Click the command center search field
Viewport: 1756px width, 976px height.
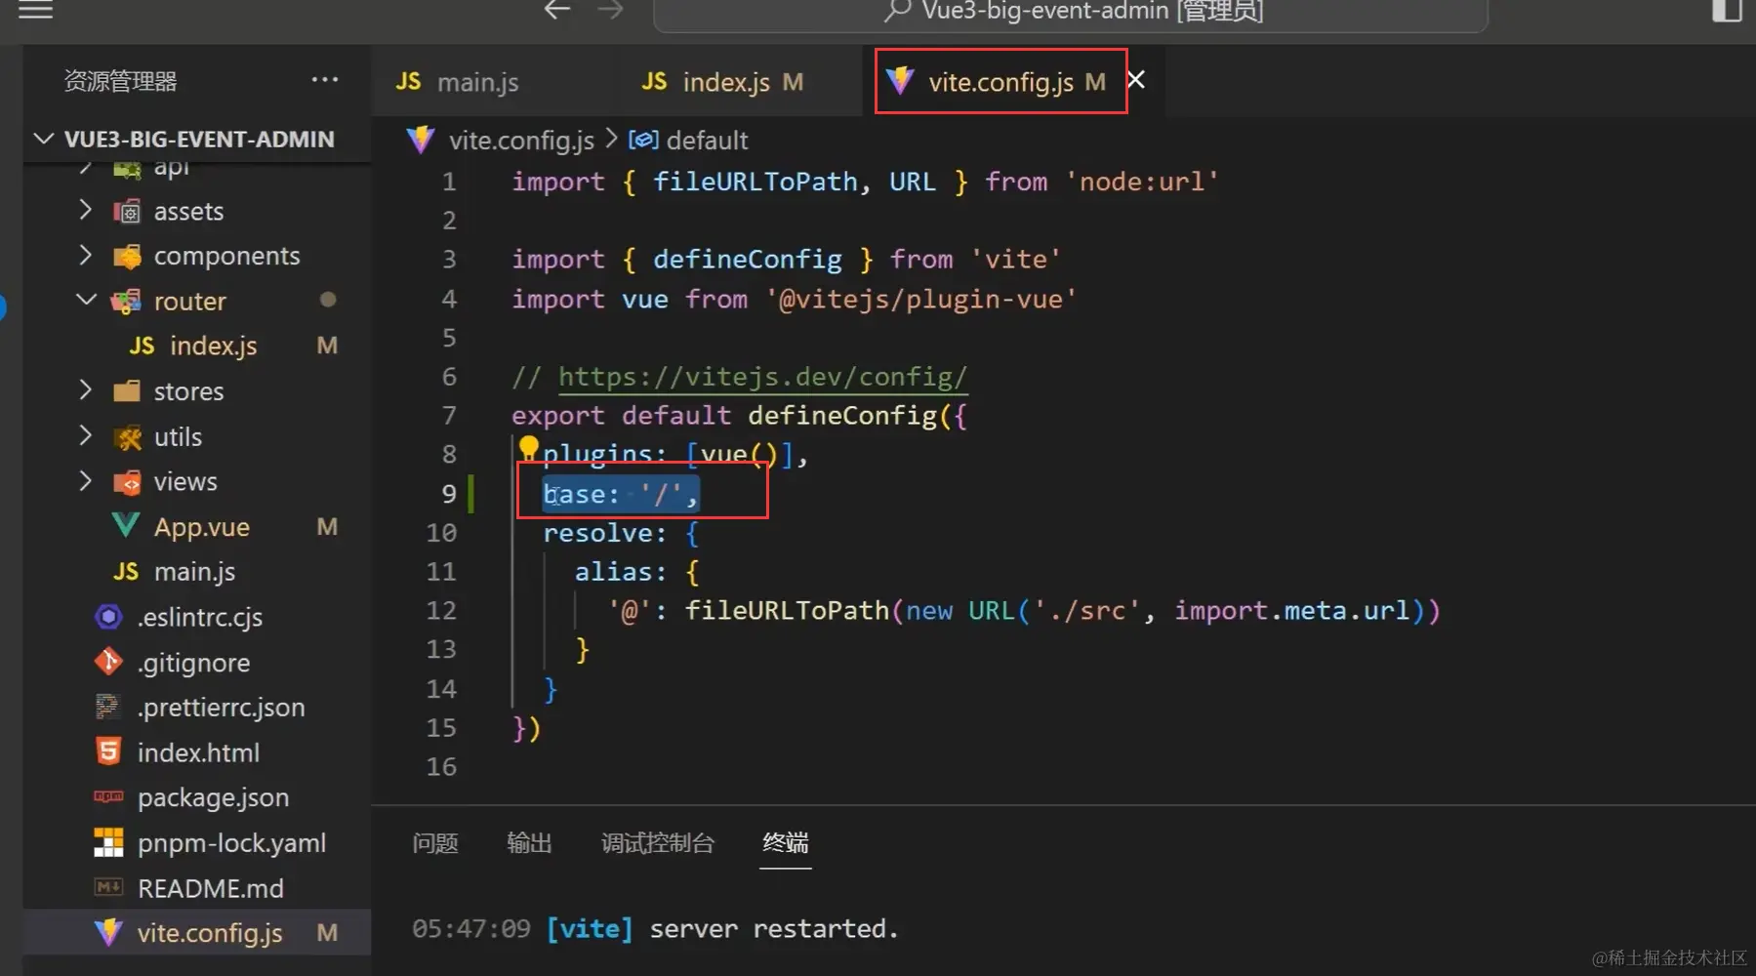click(x=1071, y=12)
